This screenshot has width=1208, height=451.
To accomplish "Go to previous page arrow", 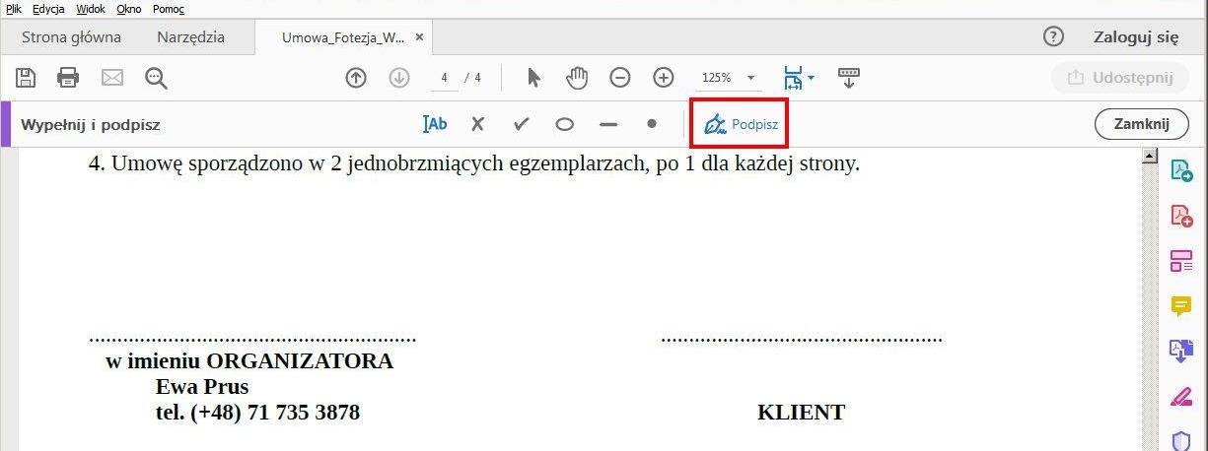I will tap(356, 78).
